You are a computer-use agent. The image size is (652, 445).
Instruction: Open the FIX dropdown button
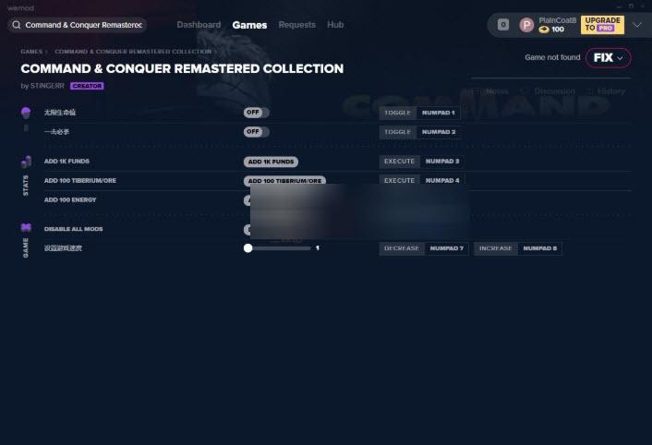tap(609, 57)
